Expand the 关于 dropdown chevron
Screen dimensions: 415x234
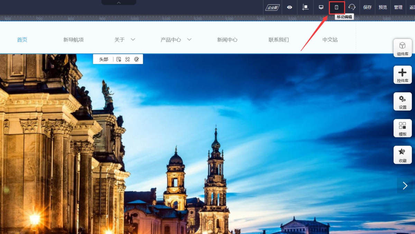click(133, 40)
